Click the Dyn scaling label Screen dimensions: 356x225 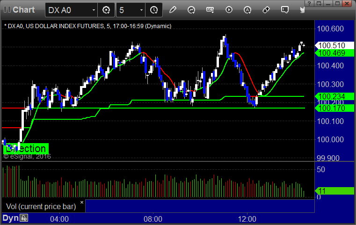[x=10, y=218]
